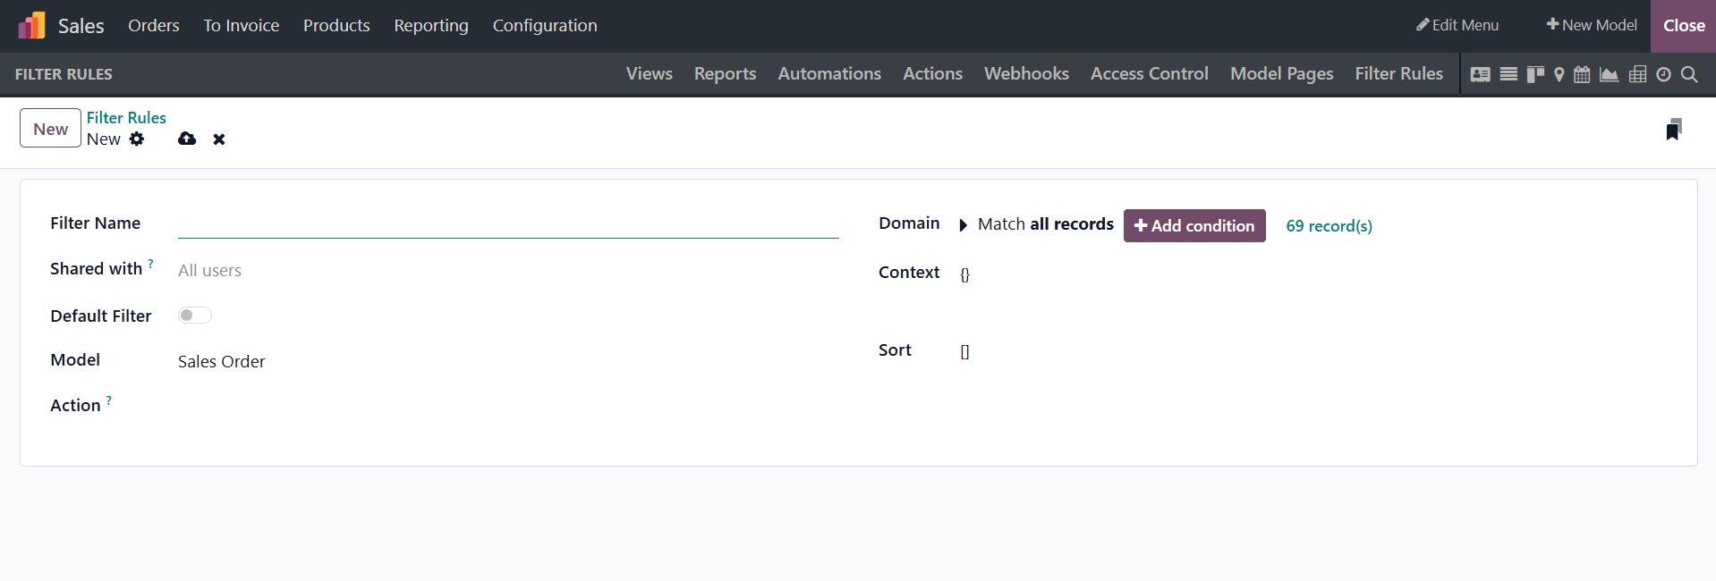The image size is (1716, 581).
Task: Focus the Filter Name input field
Action: click(507, 224)
